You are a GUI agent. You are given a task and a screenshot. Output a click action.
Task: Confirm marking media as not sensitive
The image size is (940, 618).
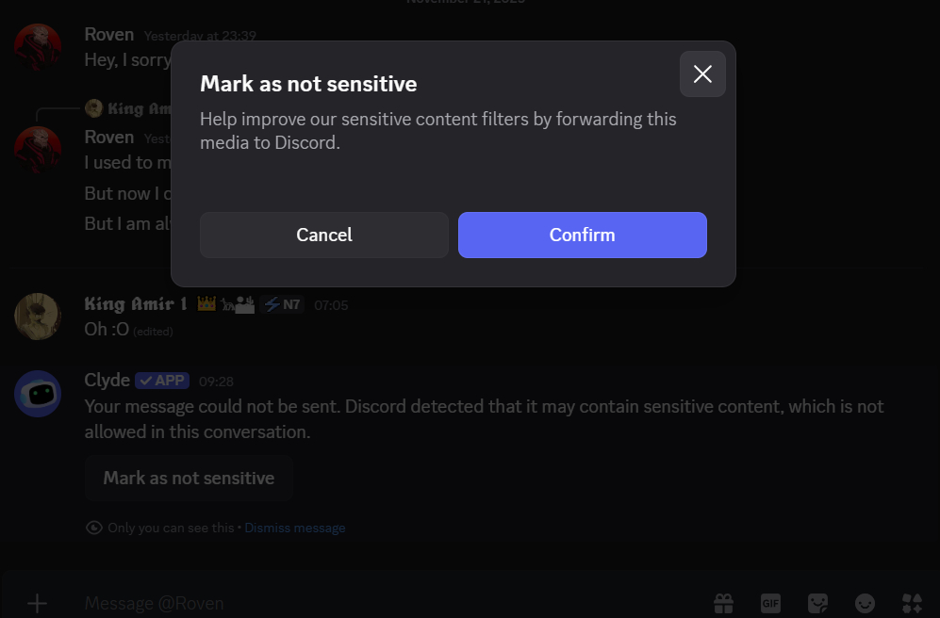pos(582,235)
